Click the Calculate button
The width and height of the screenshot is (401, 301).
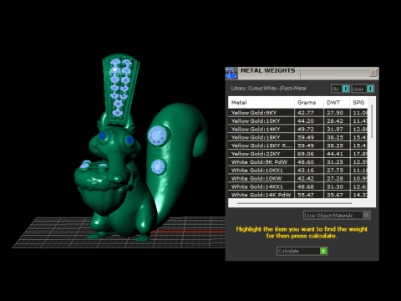pos(302,251)
